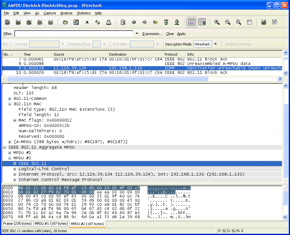
Task: Switch to MPDU #1 (187 bytes) tab
Action: [x=51, y=224]
